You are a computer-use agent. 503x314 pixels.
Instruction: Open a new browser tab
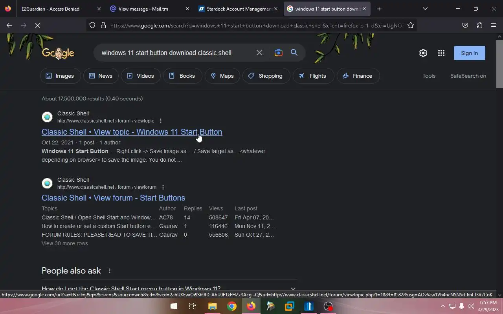[379, 9]
